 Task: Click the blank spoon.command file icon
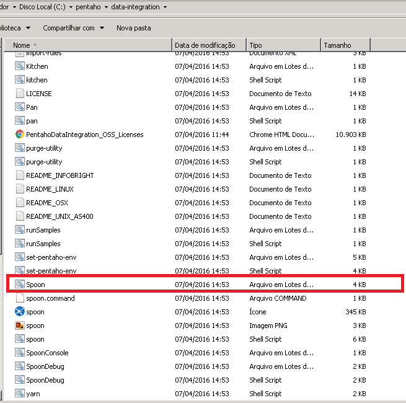tap(20, 298)
